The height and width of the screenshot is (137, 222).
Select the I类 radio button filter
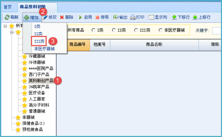tap(93, 30)
